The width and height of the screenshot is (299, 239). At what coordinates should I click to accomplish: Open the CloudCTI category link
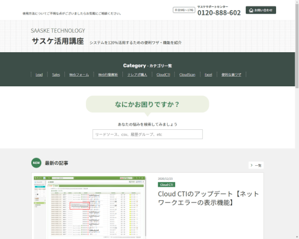click(163, 75)
